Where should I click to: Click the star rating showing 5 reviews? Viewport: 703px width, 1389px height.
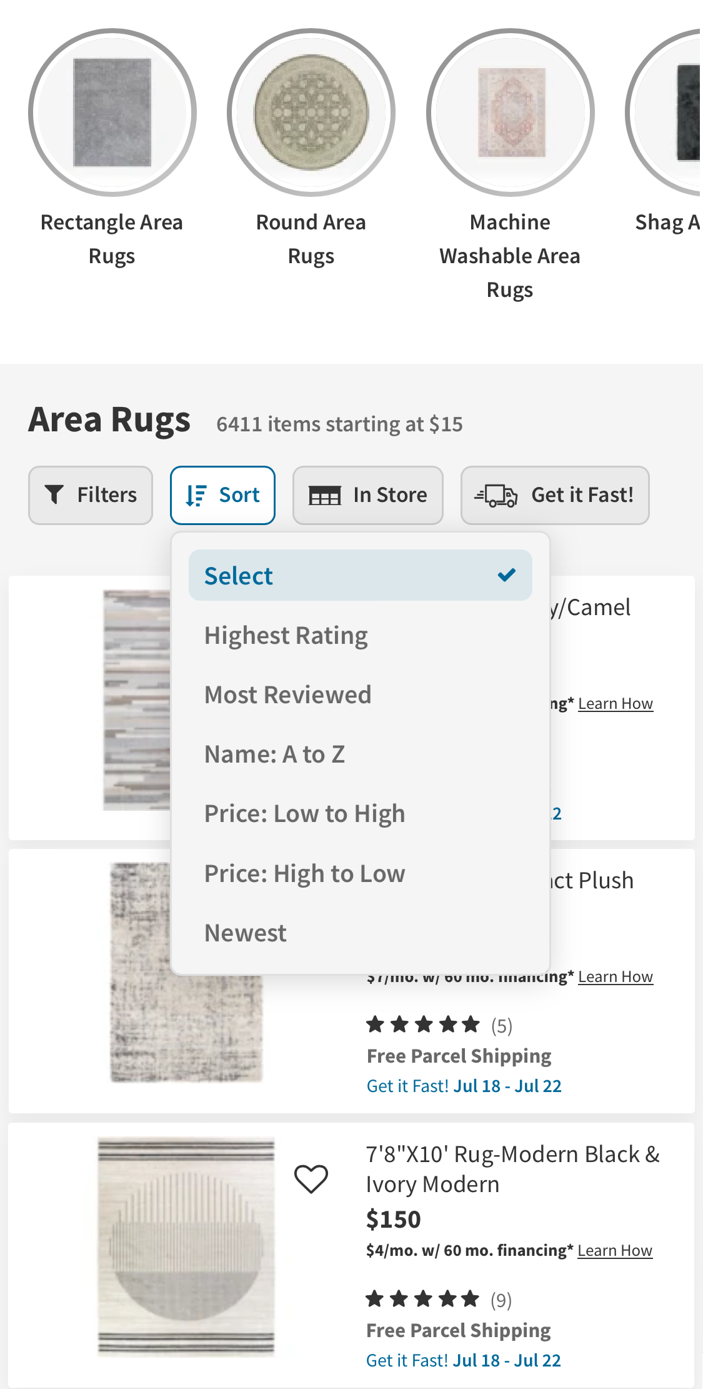click(424, 1024)
